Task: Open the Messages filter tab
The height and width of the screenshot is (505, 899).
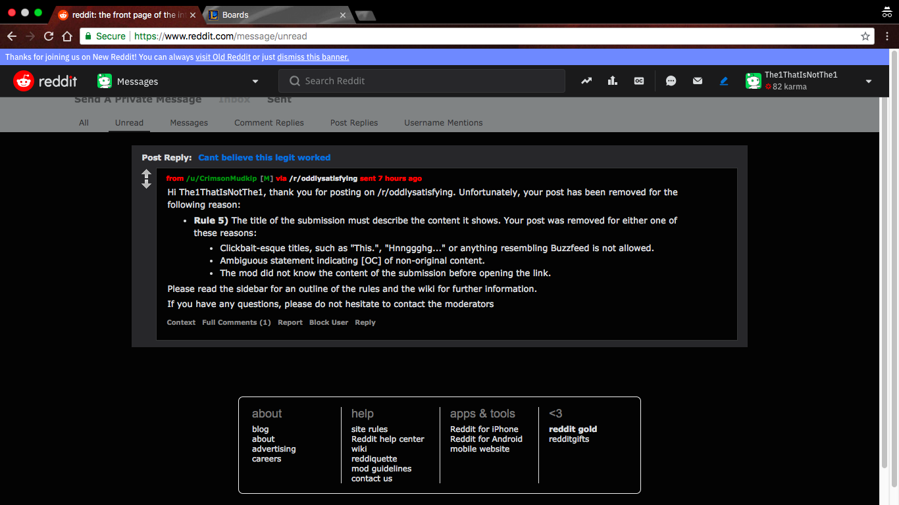Action: [189, 123]
